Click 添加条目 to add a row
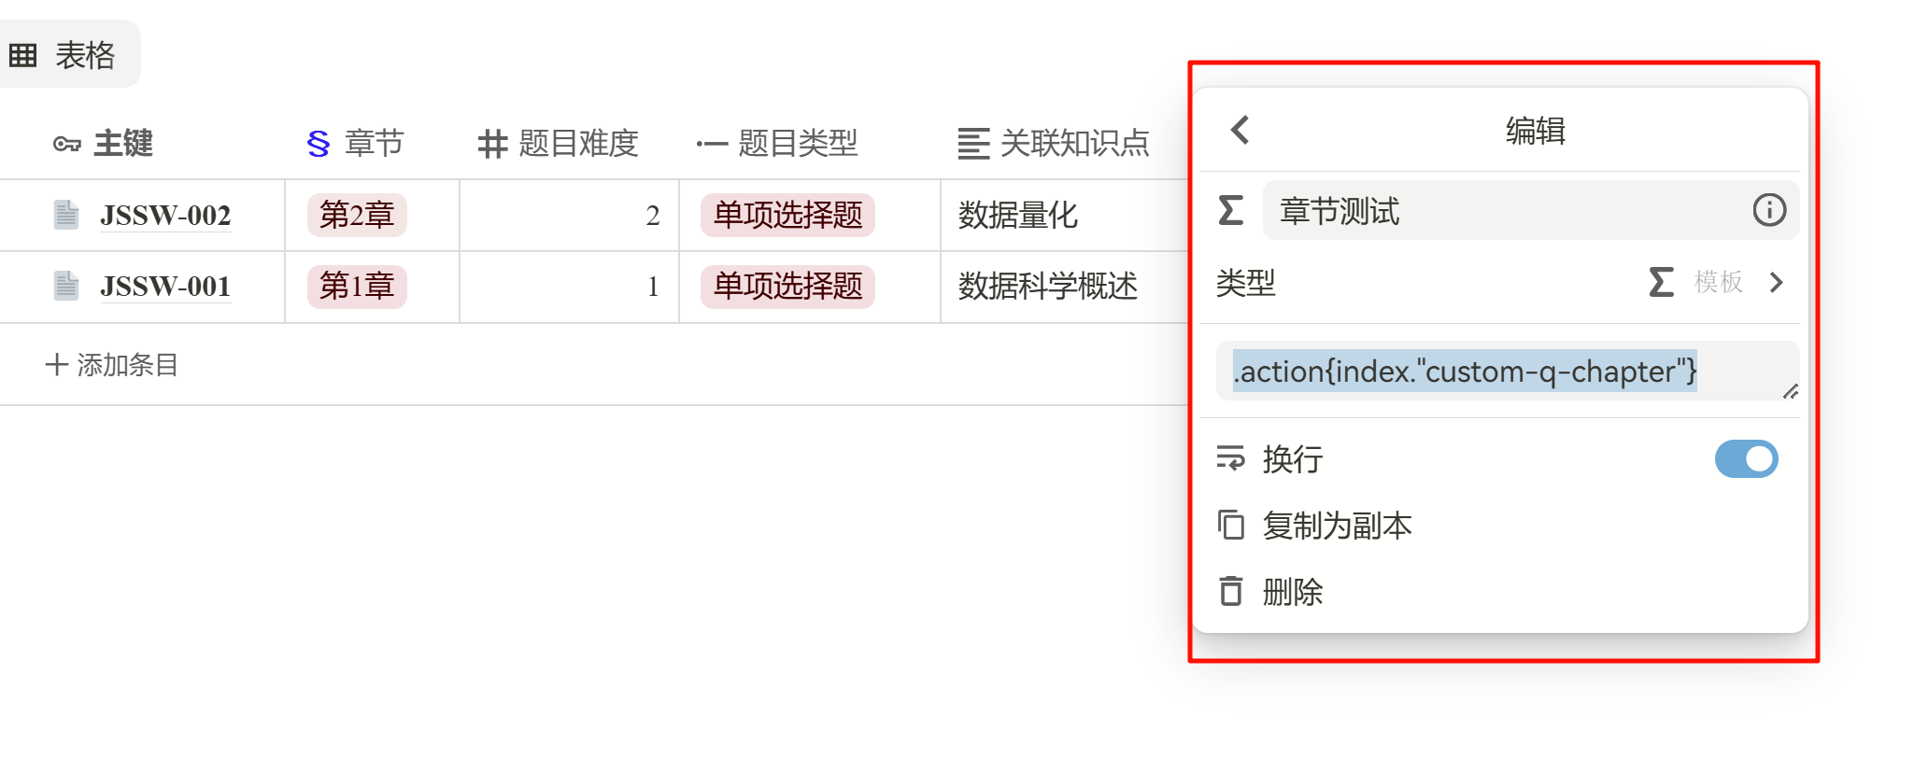The image size is (1914, 758). pyautogui.click(x=112, y=365)
